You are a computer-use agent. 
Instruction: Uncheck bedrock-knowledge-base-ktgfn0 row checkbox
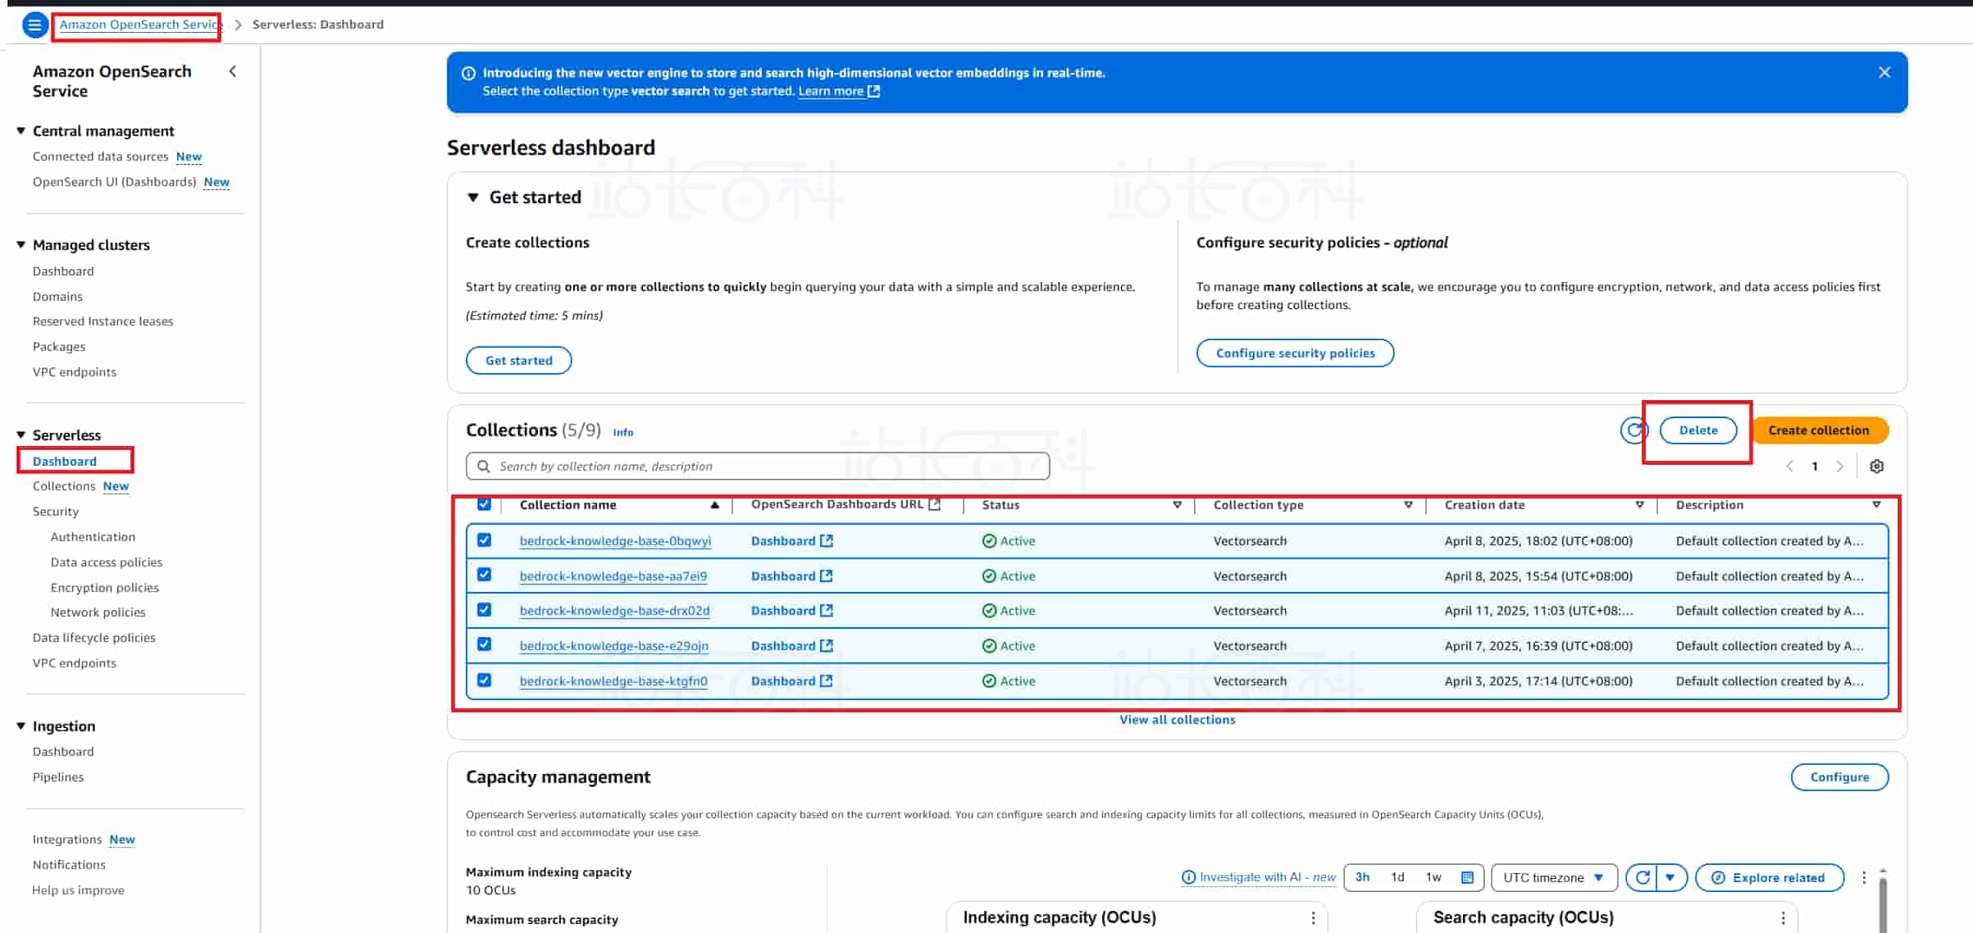tap(484, 680)
